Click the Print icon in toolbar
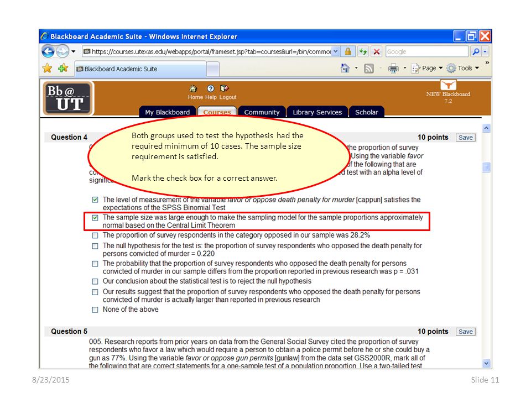The image size is (531, 398). tap(393, 69)
